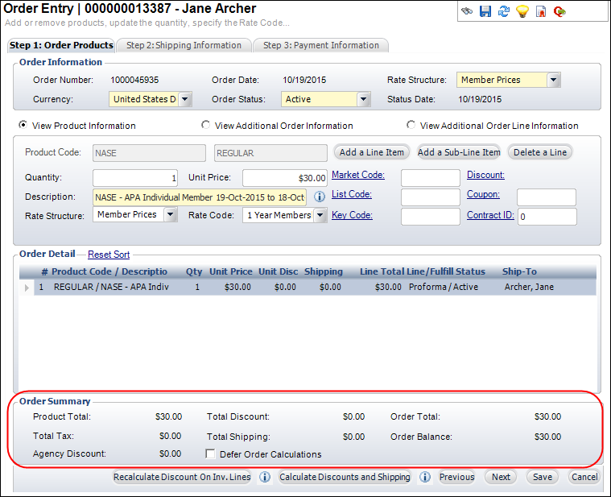Image resolution: width=611 pixels, height=497 pixels.
Task: Select View Additional Order Line Information option
Action: (411, 125)
